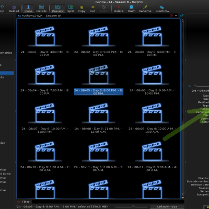Click the Rename toolbar icon
The width and height of the screenshot is (209, 209).
[145, 9]
